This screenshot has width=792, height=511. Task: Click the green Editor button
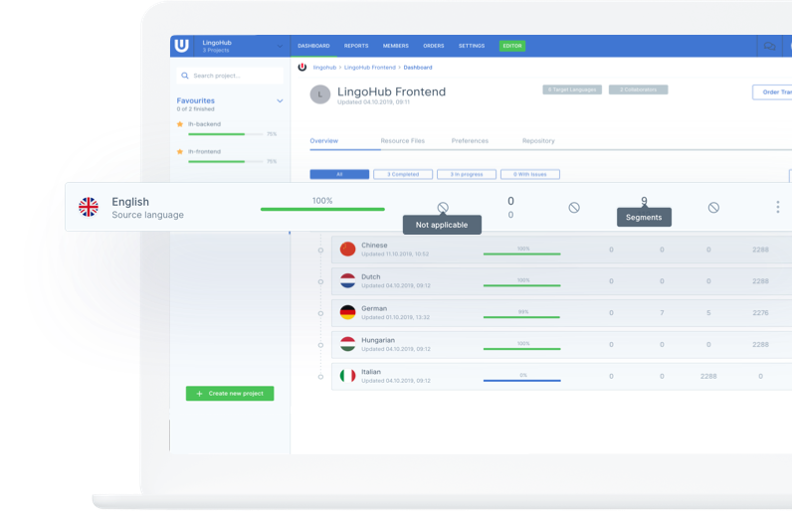(512, 46)
